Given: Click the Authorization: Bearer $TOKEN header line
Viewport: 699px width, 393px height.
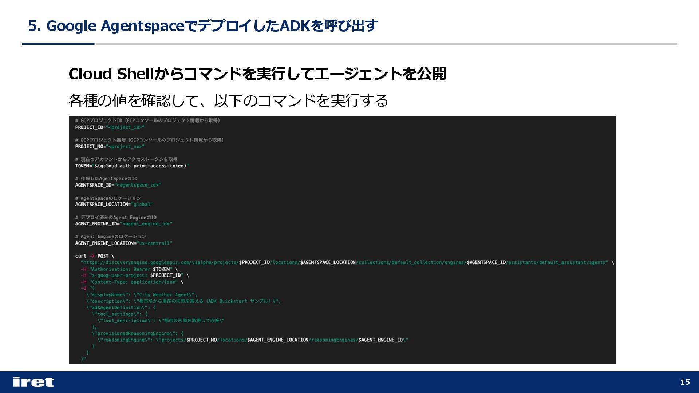Looking at the screenshot, I should click(129, 269).
